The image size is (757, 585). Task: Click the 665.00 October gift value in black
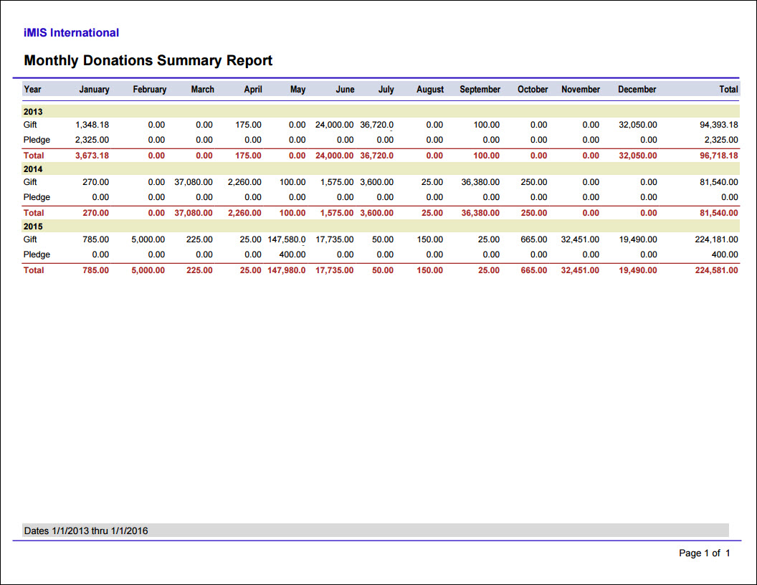point(534,239)
